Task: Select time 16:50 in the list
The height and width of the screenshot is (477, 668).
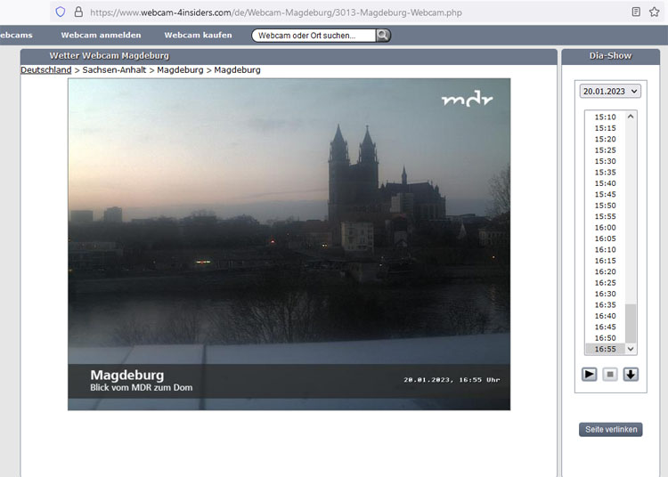Action: (605, 338)
